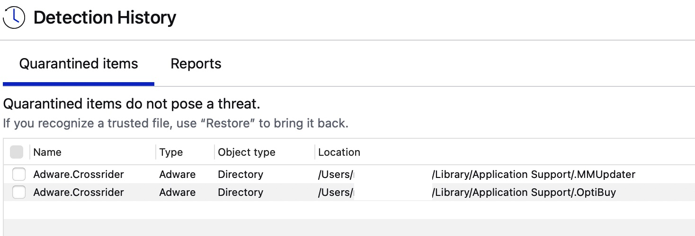Viewport: 695px width, 236px height.
Task: Click Adware type in the second row
Action: pos(178,193)
